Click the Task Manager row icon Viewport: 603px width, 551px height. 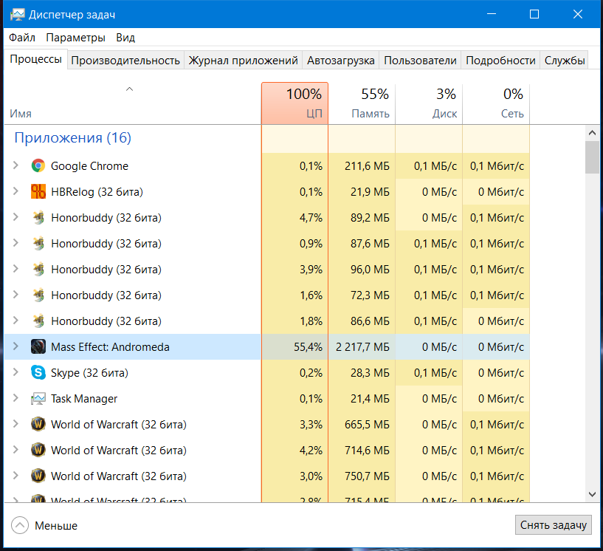38,399
